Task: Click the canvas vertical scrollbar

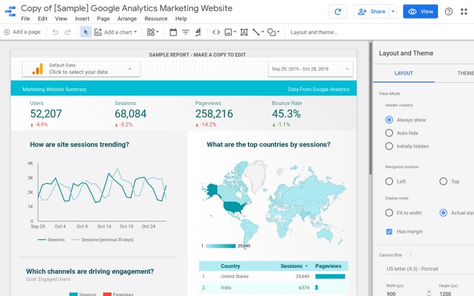Action: coord(370,108)
